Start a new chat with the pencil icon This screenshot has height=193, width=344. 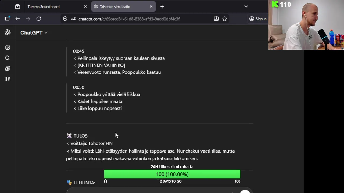8,47
